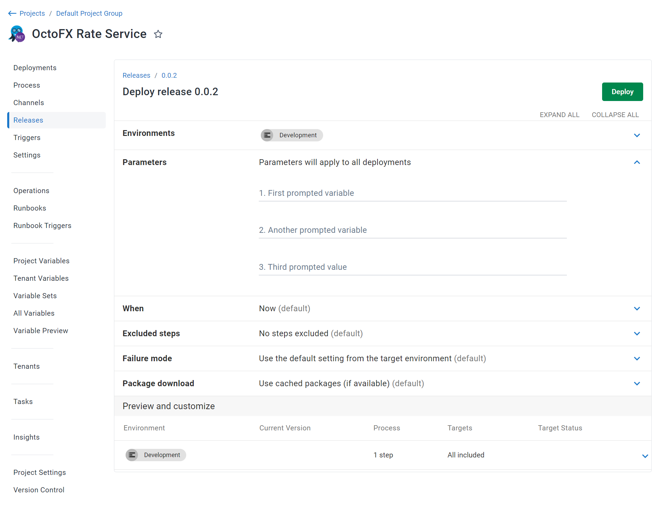
Task: Open Process in the sidebar
Action: [27, 85]
